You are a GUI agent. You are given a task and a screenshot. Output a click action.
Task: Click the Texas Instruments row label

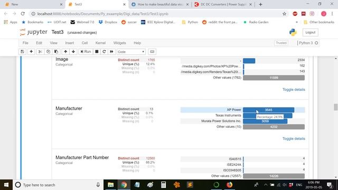228,116
